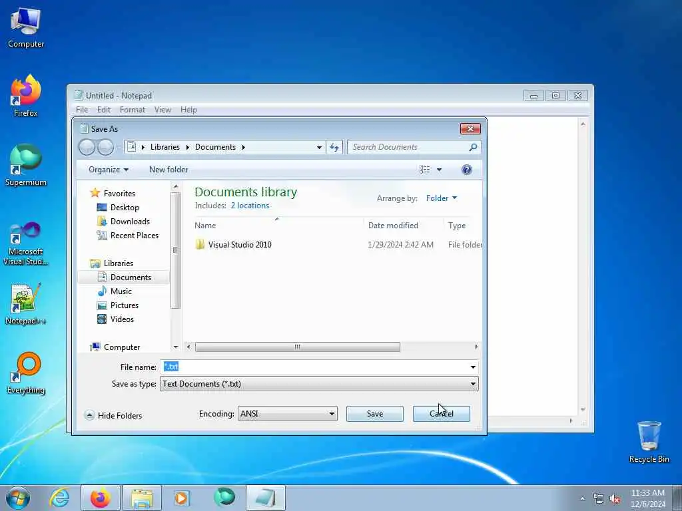Image resolution: width=682 pixels, height=511 pixels.
Task: Open Firefox from the taskbar
Action: (100, 498)
